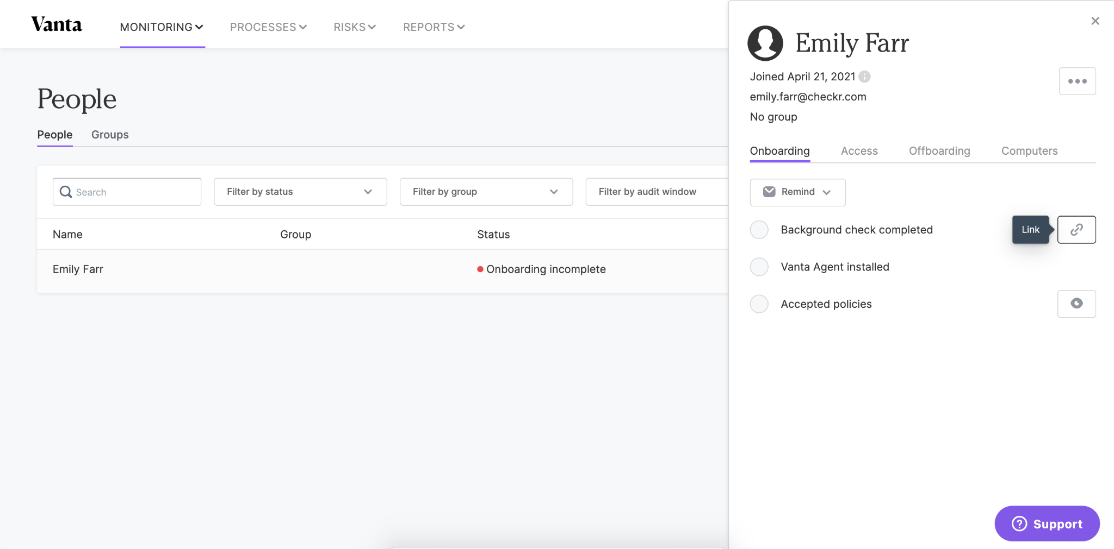Toggle Accepted policies circle
The width and height of the screenshot is (1114, 549).
coord(759,304)
